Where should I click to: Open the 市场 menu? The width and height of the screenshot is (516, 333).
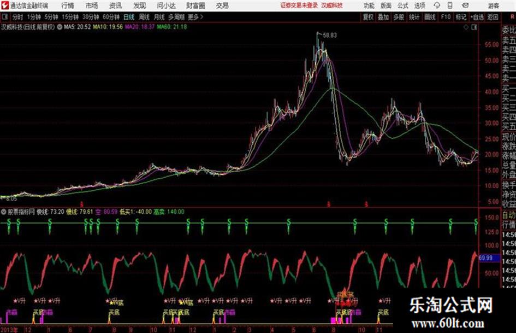pyautogui.click(x=92, y=5)
